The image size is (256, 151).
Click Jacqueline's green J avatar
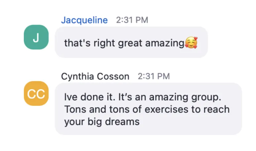point(36,37)
